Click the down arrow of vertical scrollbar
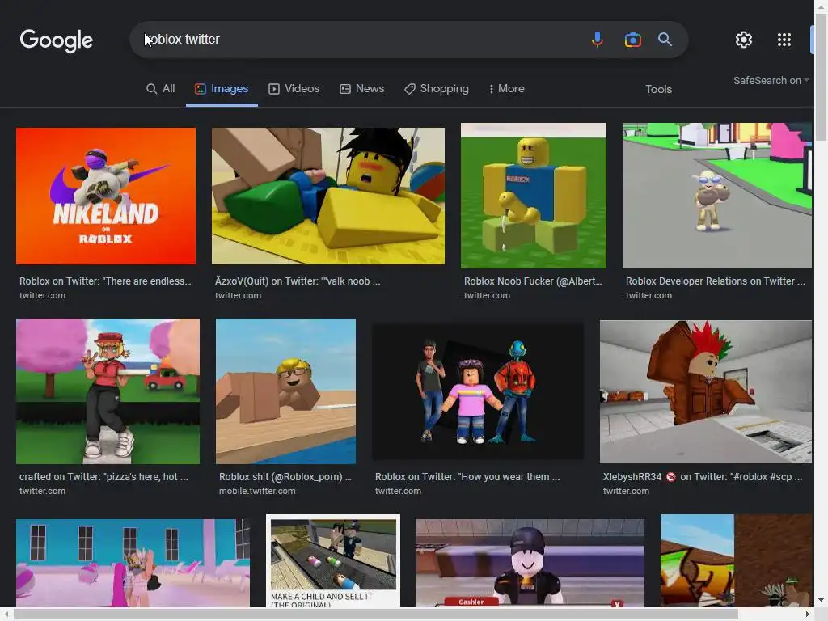 (x=822, y=601)
